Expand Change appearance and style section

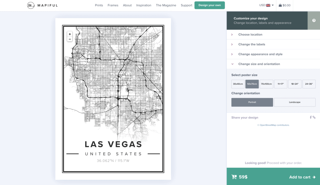coord(273,54)
